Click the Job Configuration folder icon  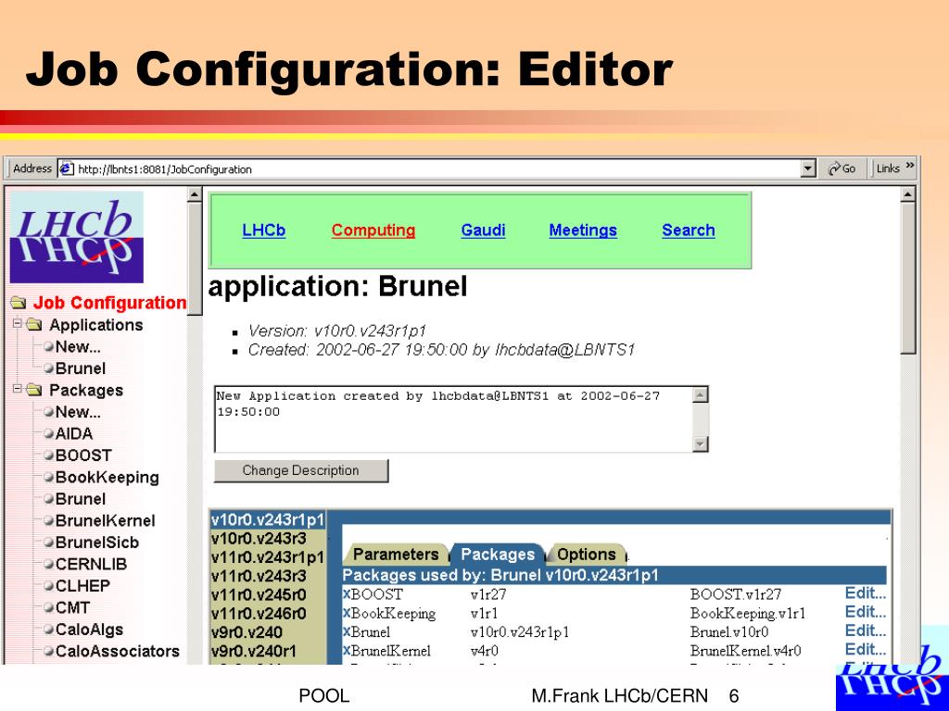[x=19, y=303]
